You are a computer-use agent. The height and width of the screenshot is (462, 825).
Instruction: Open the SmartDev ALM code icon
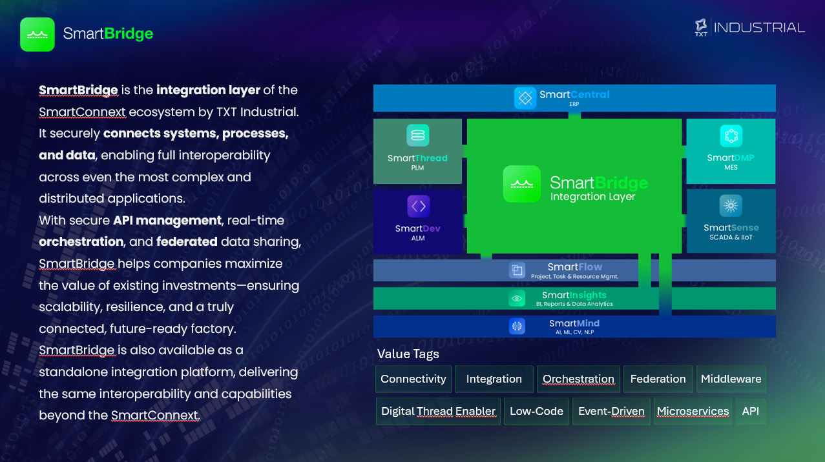(417, 205)
